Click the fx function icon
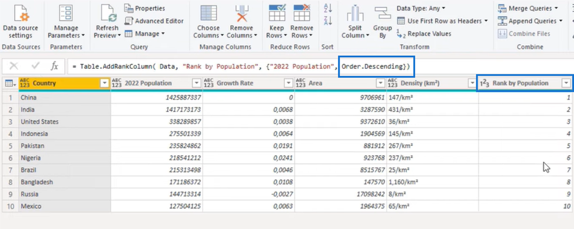The image size is (574, 229). 54,66
